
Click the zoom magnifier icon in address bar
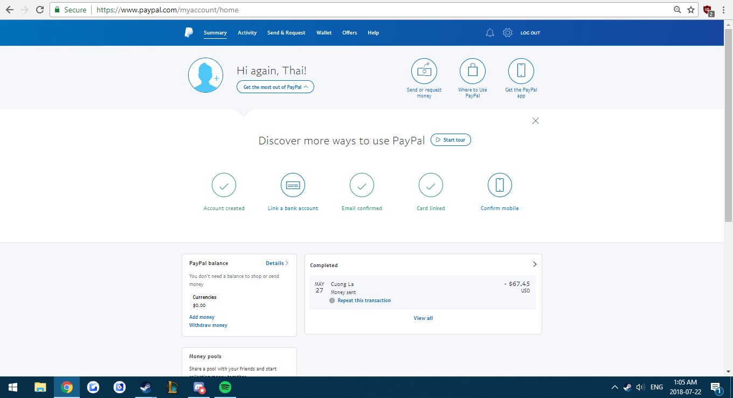click(677, 10)
